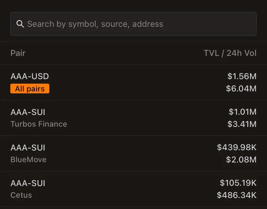Click the $2.08M volume value

241,159
